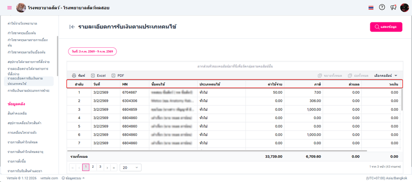The width and height of the screenshot is (412, 182).
Task: Click ย่อทั้งหมด collapse all
Action: tap(358, 75)
